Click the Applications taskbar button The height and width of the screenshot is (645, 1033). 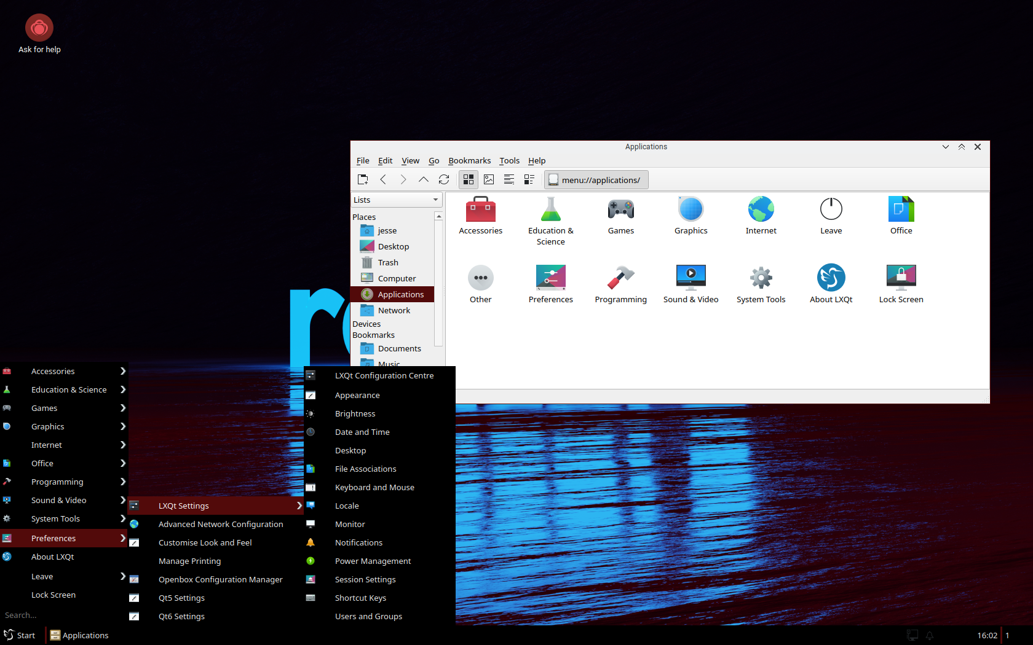[x=79, y=635]
